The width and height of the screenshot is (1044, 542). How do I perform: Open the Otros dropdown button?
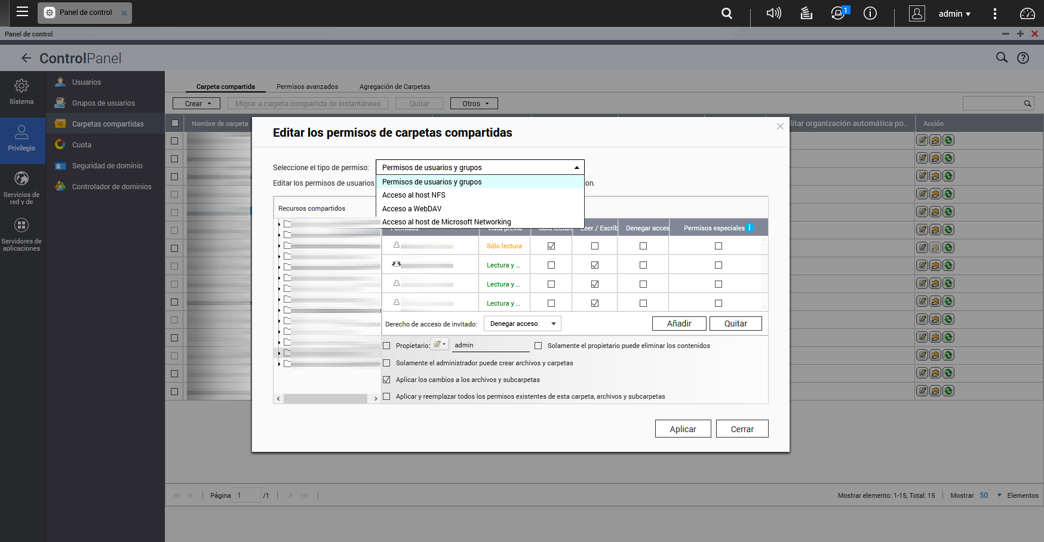474,103
